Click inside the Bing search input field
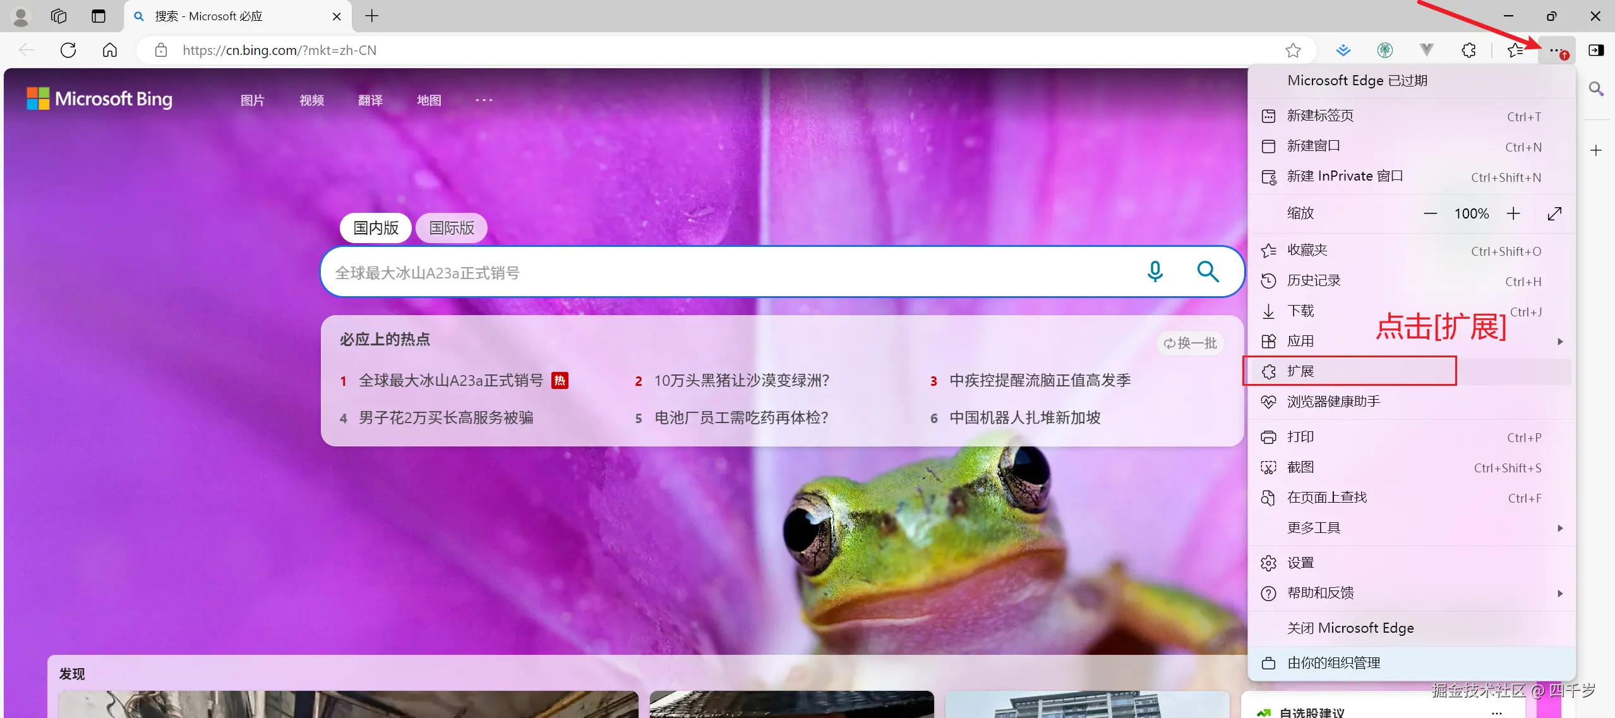This screenshot has height=718, width=1615. [x=695, y=272]
